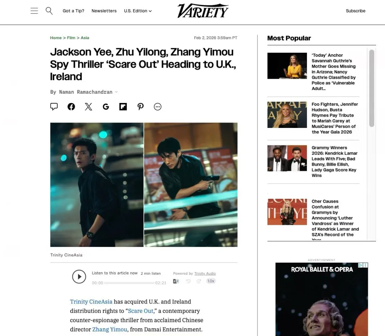Viewport: 385px width, 336px height.
Task: Pin article on Pinterest
Action: coord(140,107)
